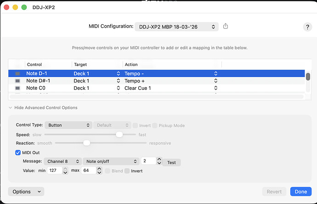Click the button icon in Note C0 row
The width and height of the screenshot is (317, 204).
coord(17,88)
